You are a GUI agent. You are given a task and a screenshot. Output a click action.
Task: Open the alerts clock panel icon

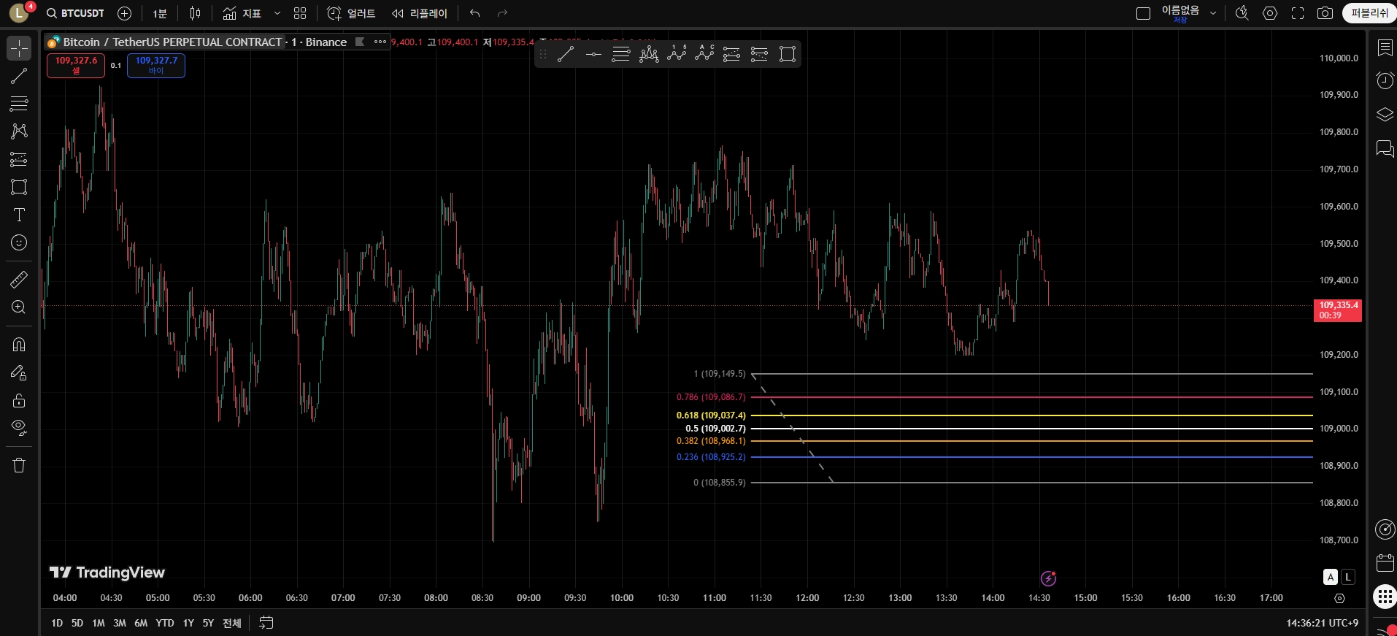pyautogui.click(x=1385, y=80)
